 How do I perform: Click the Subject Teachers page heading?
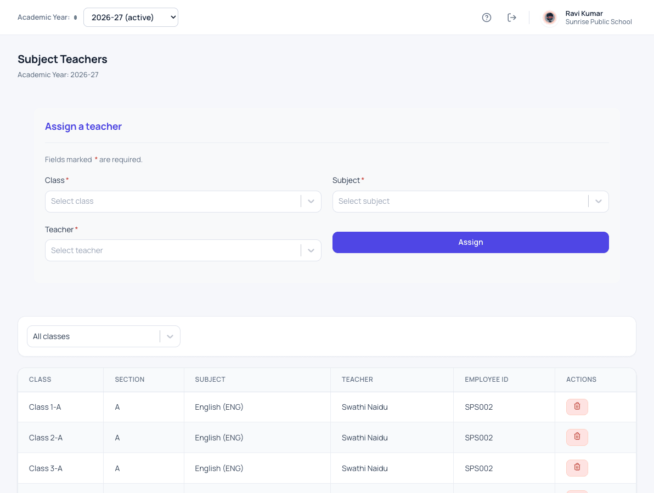point(63,59)
